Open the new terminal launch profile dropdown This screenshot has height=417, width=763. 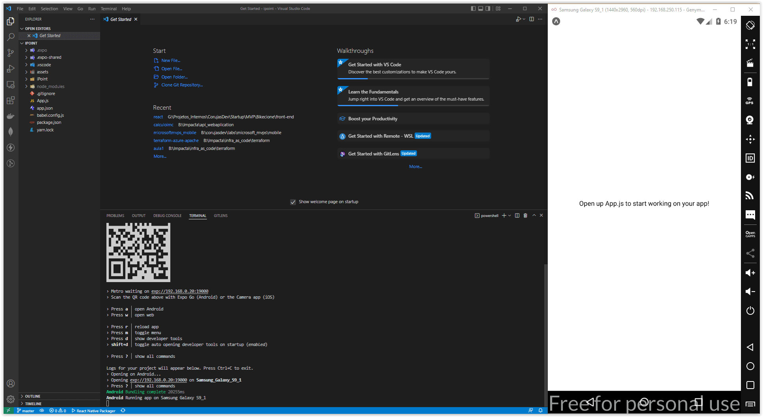(x=510, y=215)
